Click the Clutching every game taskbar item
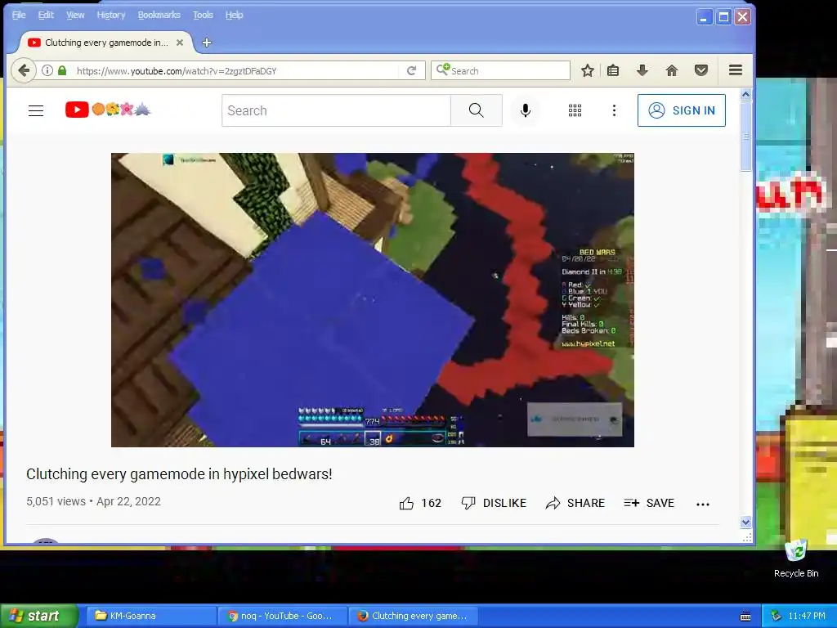 (x=413, y=616)
